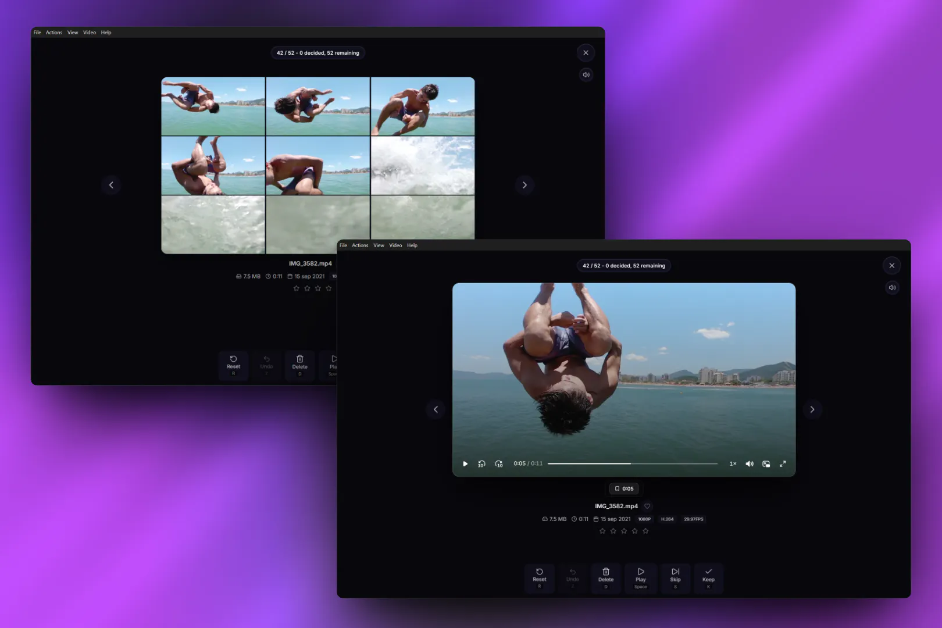This screenshot has height=628, width=942.
Task: Rewind 10 seconds in the video player
Action: 481,463
